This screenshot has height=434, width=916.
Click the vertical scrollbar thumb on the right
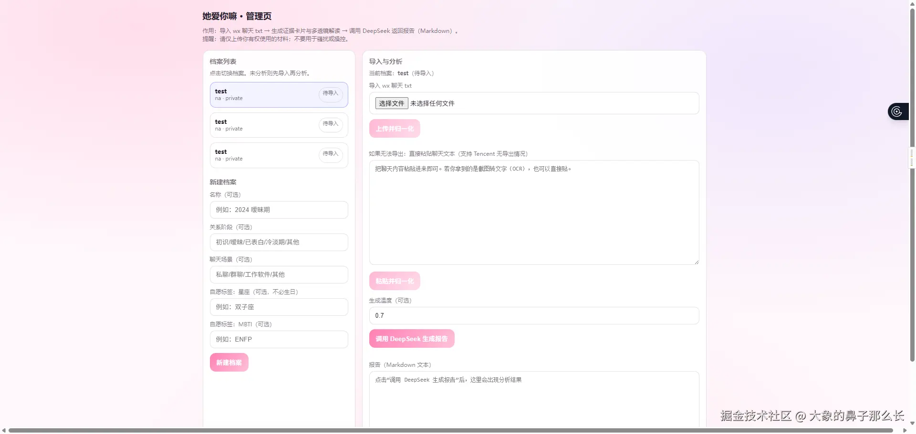[x=911, y=157]
